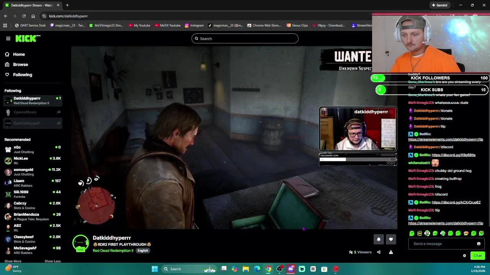This screenshot has width=490, height=275.
Task: Open Microsoft Store from taskbar
Action: coord(324,269)
